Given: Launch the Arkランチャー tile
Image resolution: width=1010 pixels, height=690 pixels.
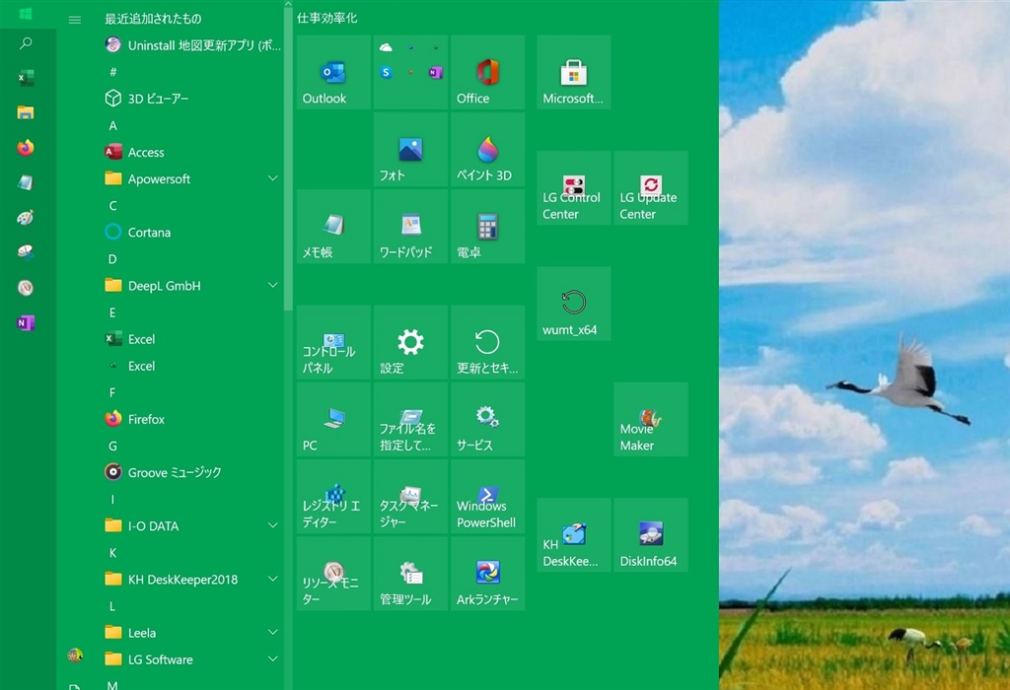Looking at the screenshot, I should (x=487, y=574).
